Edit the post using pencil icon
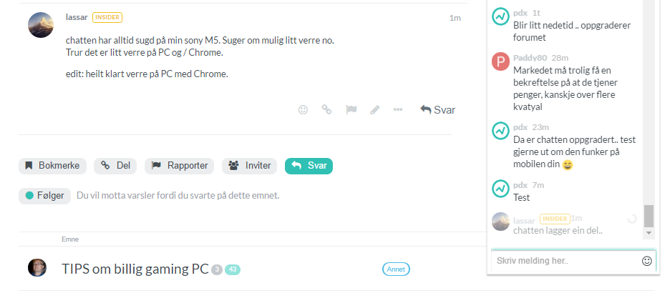Viewport: 670px width, 293px height. (x=375, y=110)
